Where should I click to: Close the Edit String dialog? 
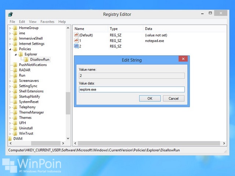tap(183, 59)
